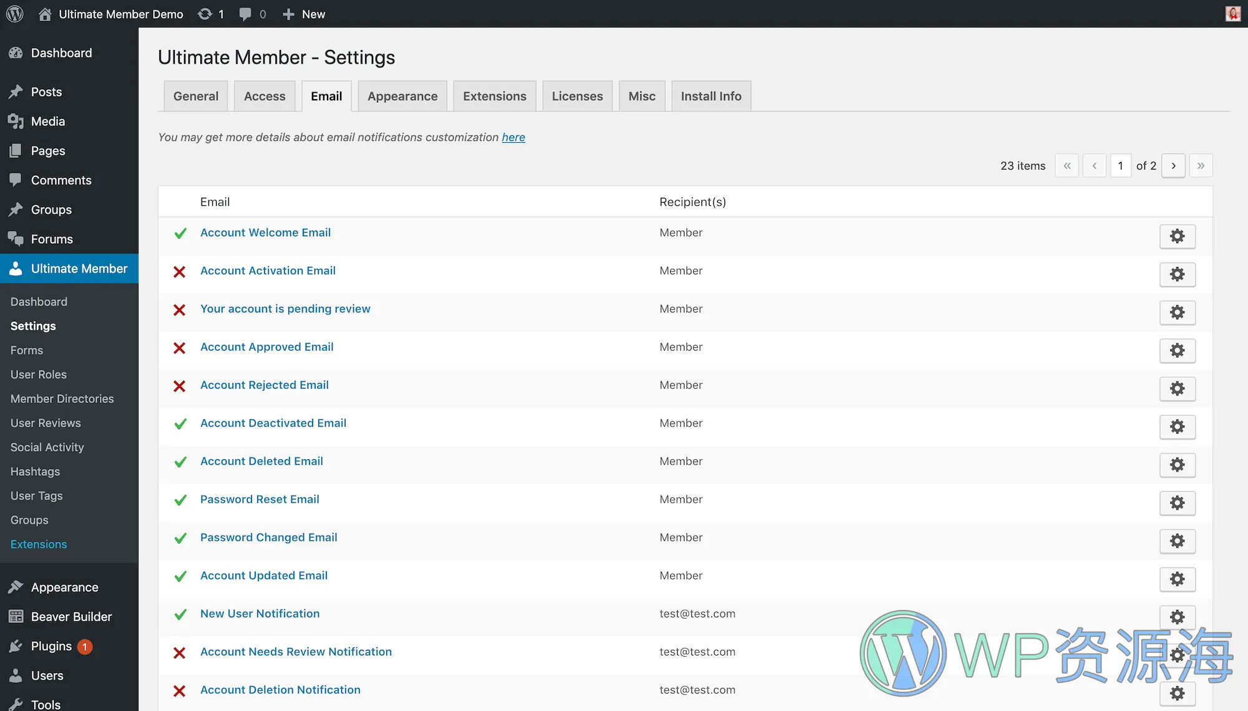Click the current page number field
1248x711 pixels.
click(1121, 166)
